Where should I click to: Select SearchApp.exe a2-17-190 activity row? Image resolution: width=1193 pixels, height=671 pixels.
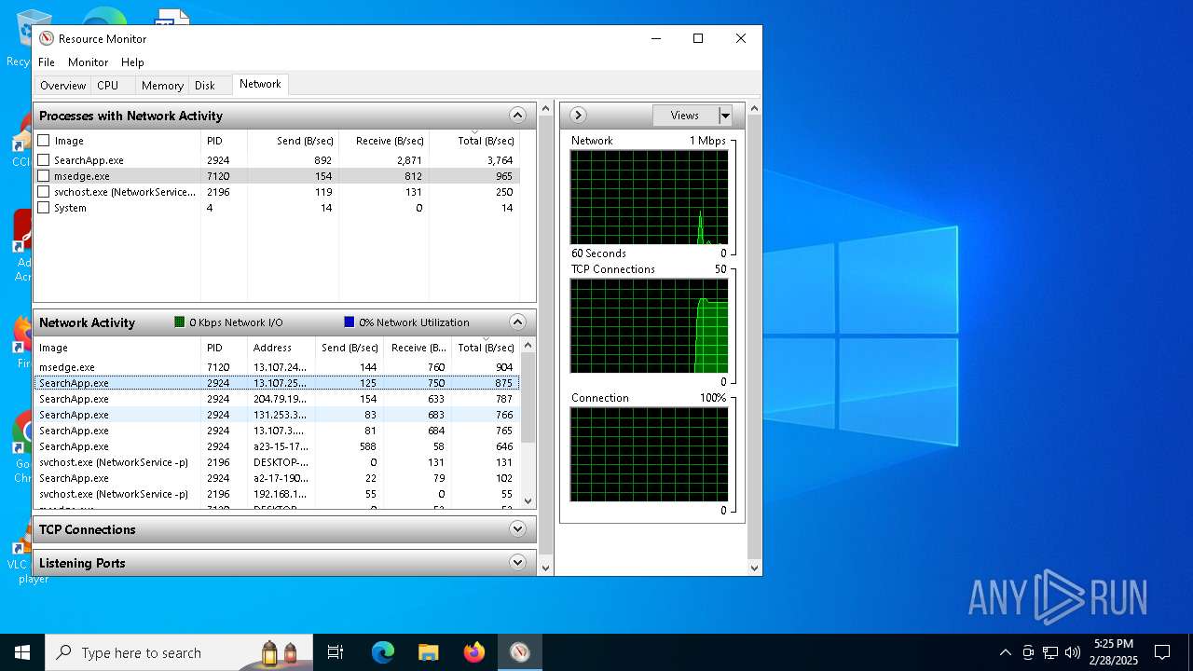[276, 478]
